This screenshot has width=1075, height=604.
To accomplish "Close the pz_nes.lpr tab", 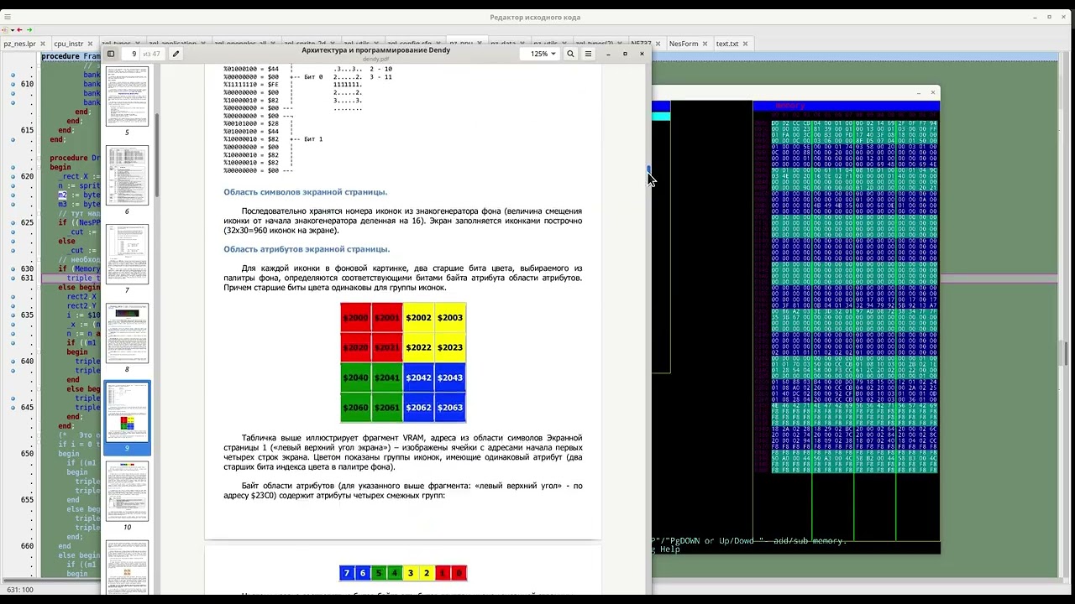I will click(x=44, y=44).
